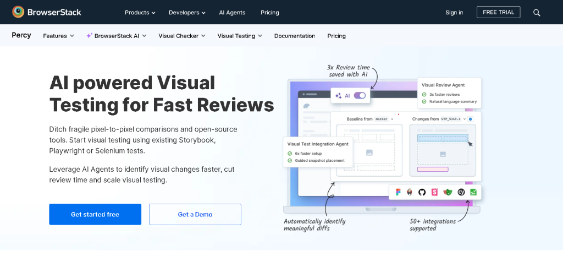This screenshot has height=256, width=563.
Task: Click the Visual Test Integration Agent card
Action: (318, 152)
